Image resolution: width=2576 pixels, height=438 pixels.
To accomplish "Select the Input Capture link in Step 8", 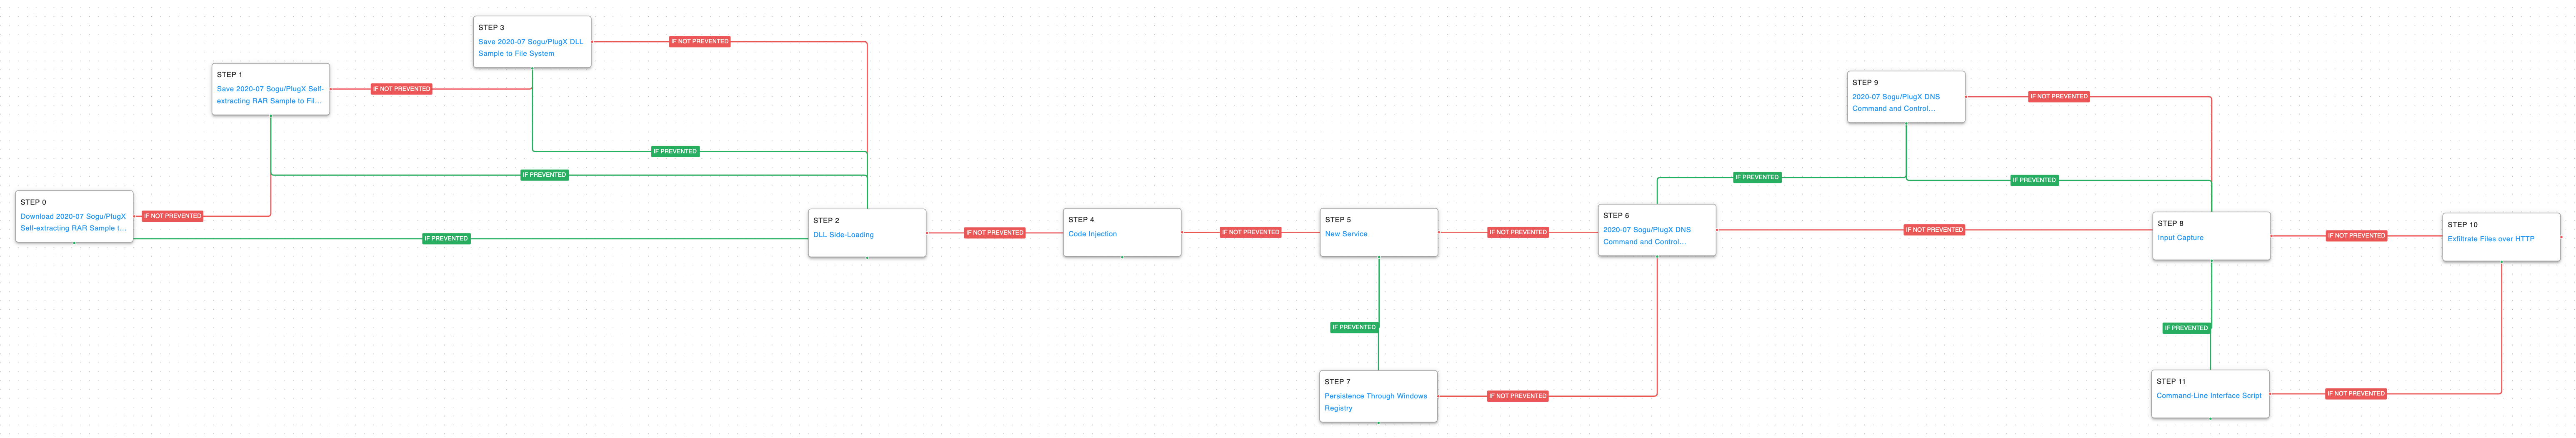I will tap(2180, 238).
